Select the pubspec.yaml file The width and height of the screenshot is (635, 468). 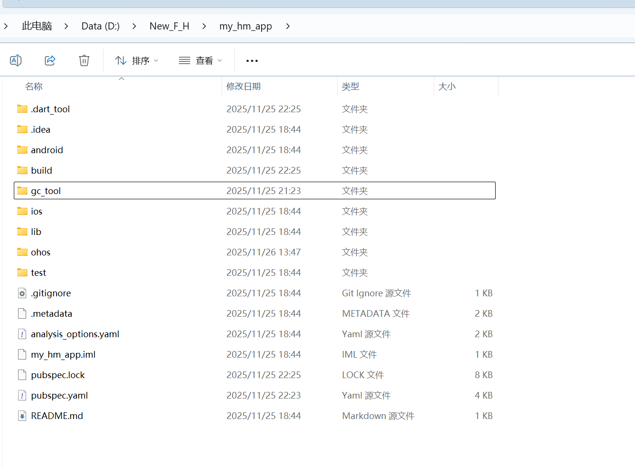59,395
